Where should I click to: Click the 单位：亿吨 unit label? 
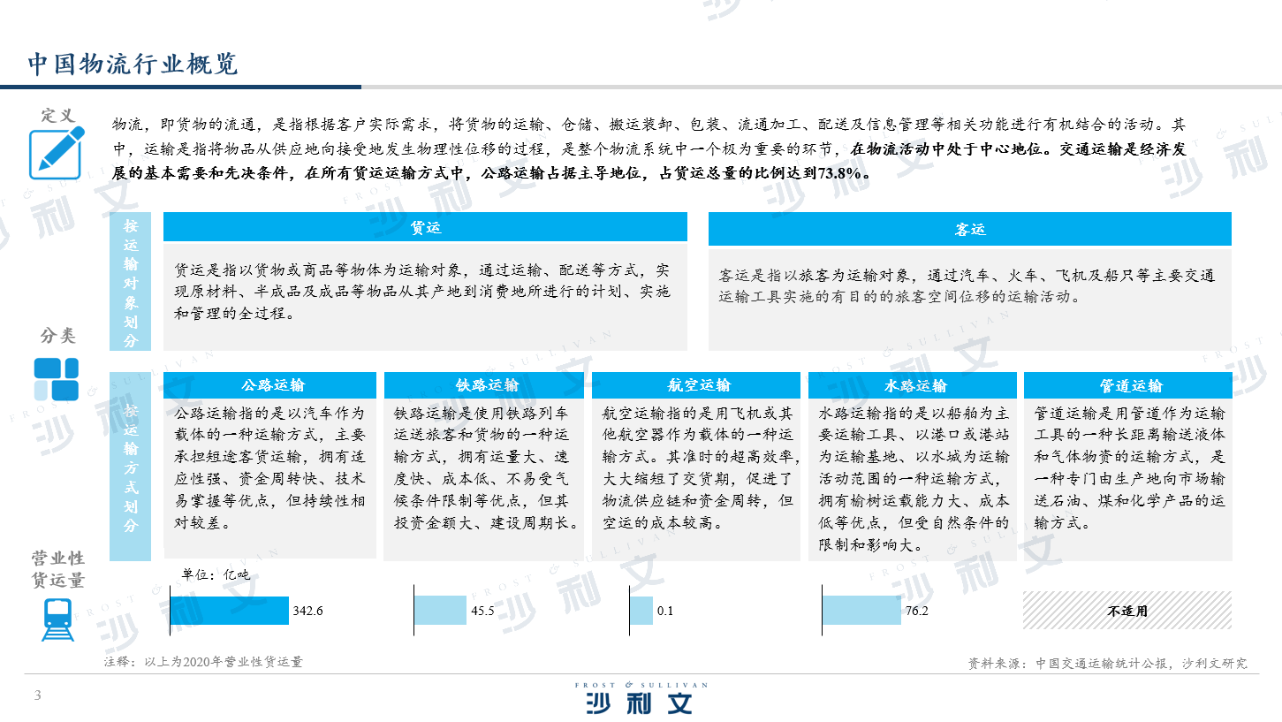215,574
